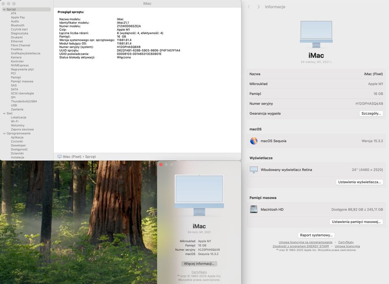Select Ethernet in the sidebar
This screenshot has height=284, width=389.
[x=17, y=41]
